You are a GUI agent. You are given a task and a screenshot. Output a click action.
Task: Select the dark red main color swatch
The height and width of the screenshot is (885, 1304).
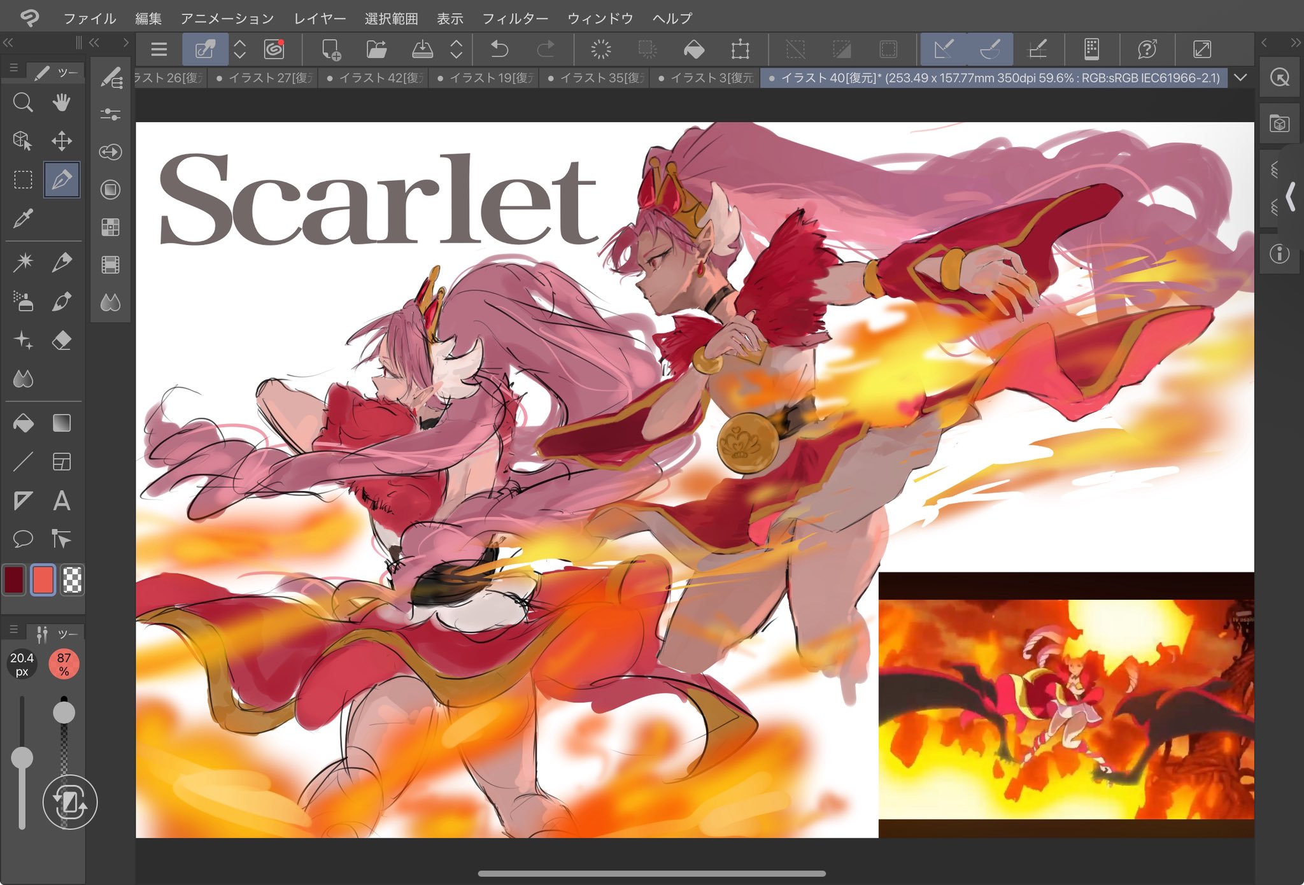(x=14, y=579)
